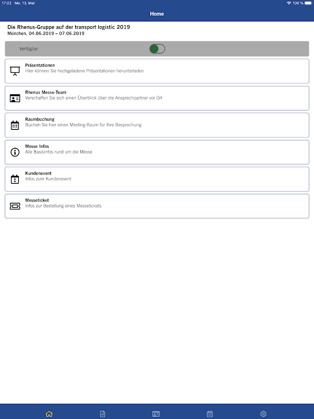This screenshot has height=419, width=314.
Task: Open the contact card tab in bottom bar
Action: click(156, 414)
